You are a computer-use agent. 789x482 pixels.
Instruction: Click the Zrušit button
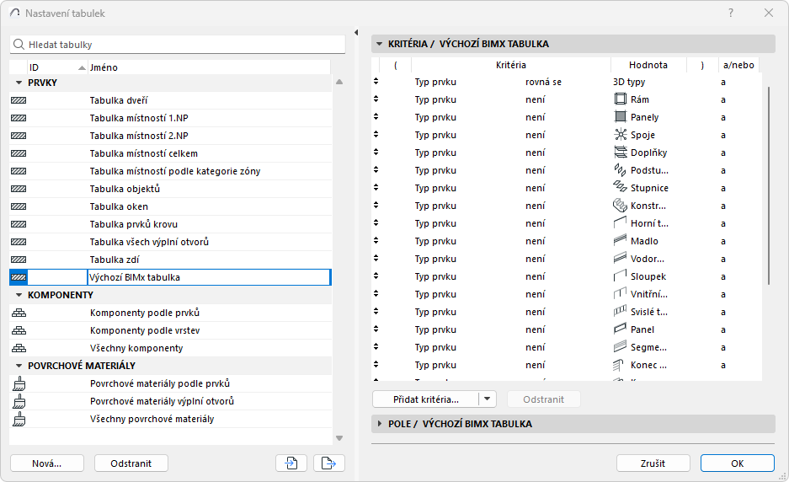click(x=653, y=463)
